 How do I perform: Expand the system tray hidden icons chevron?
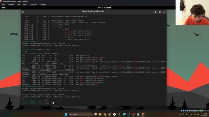[180, 114]
